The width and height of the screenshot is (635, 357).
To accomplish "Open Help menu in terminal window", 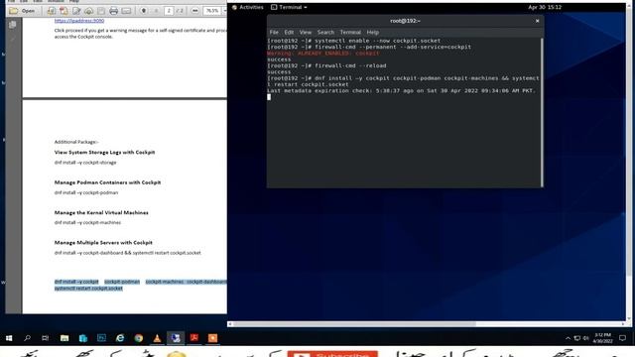I will tap(373, 33).
